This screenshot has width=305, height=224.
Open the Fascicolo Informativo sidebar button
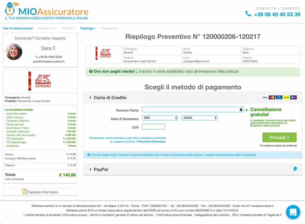40,192
